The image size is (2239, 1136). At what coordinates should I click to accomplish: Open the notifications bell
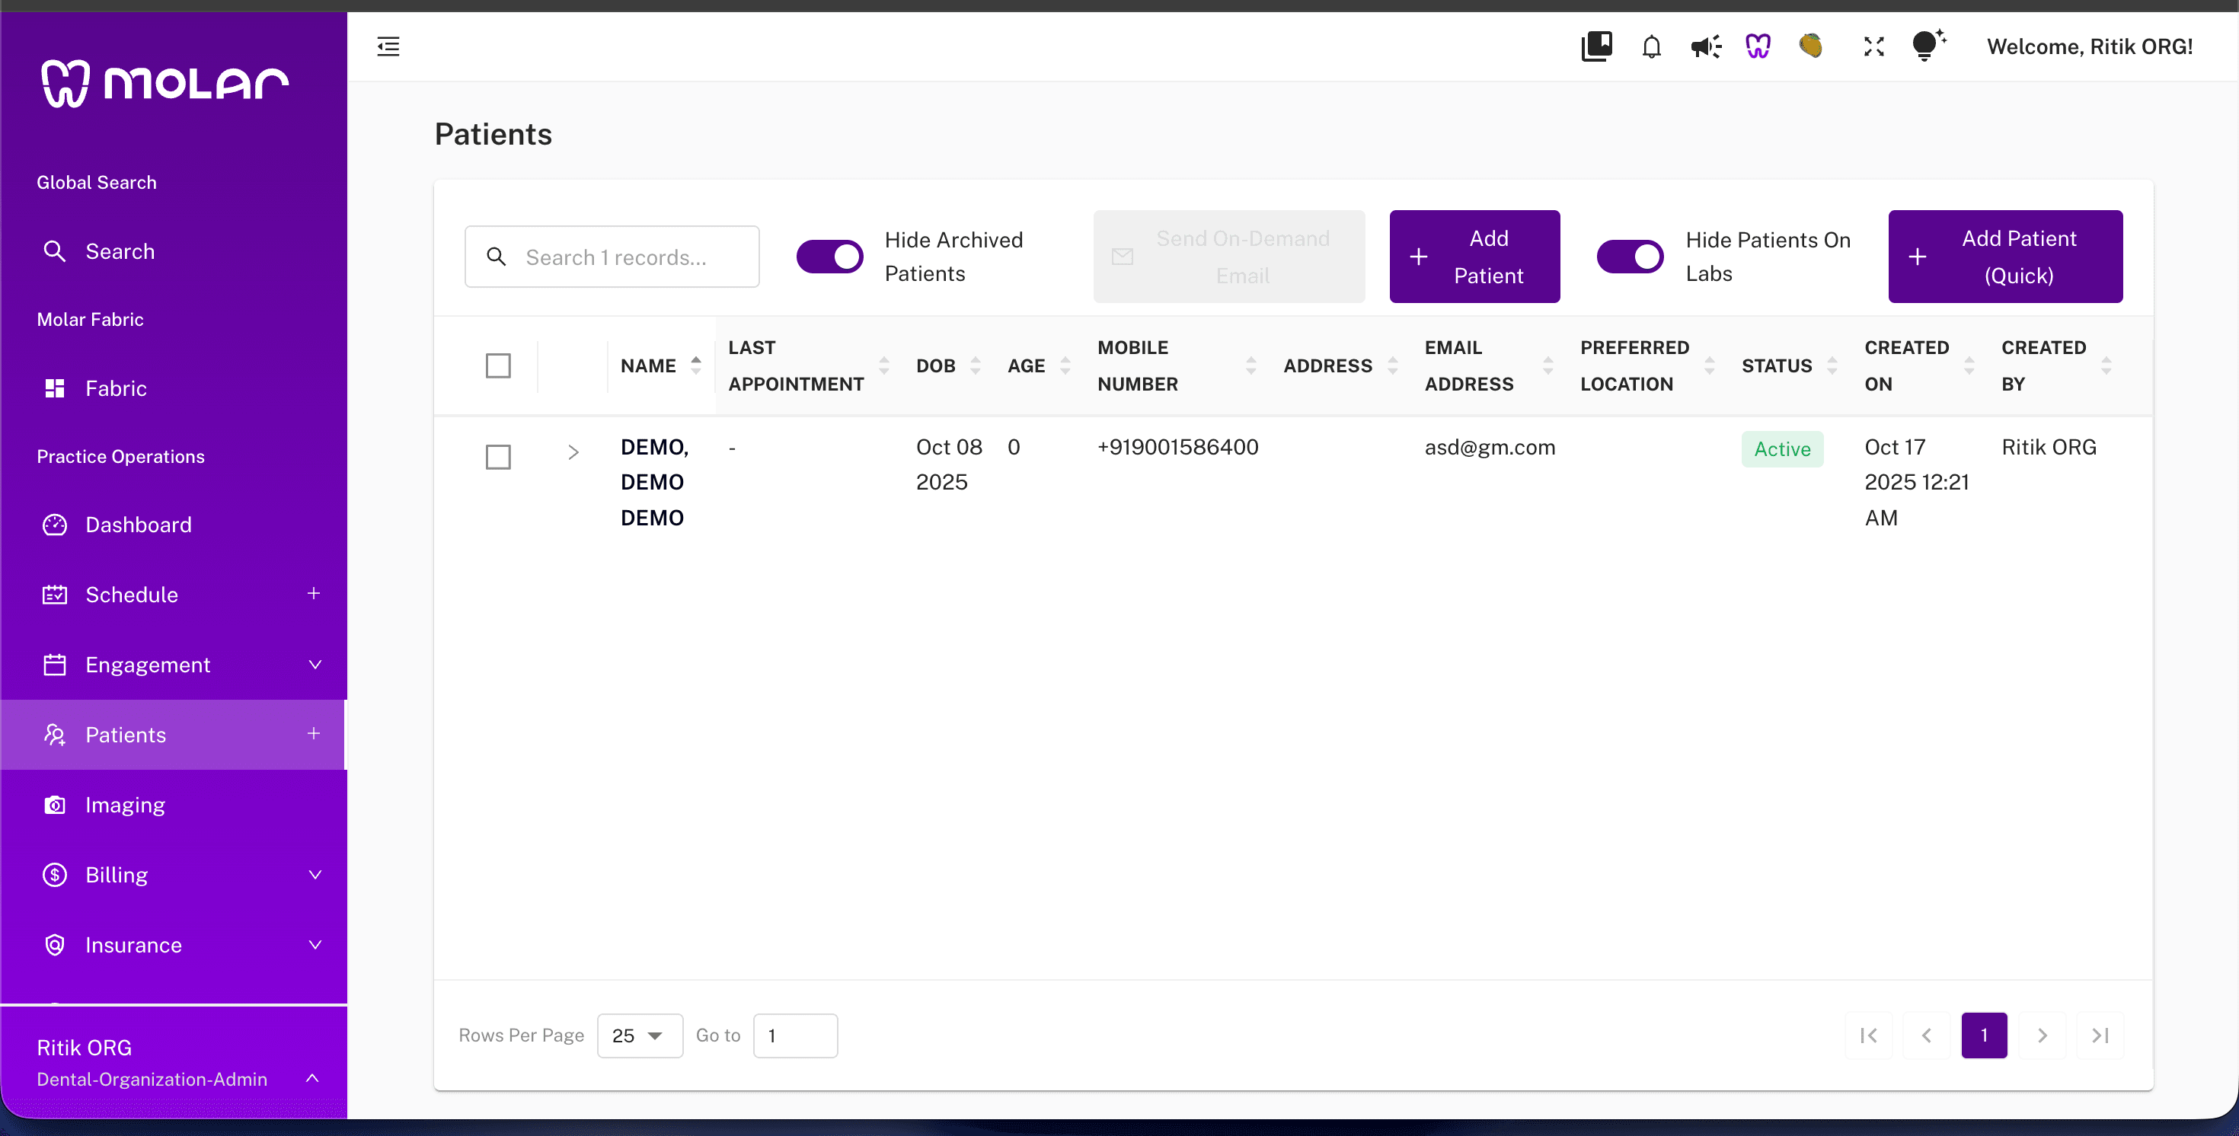coord(1651,46)
